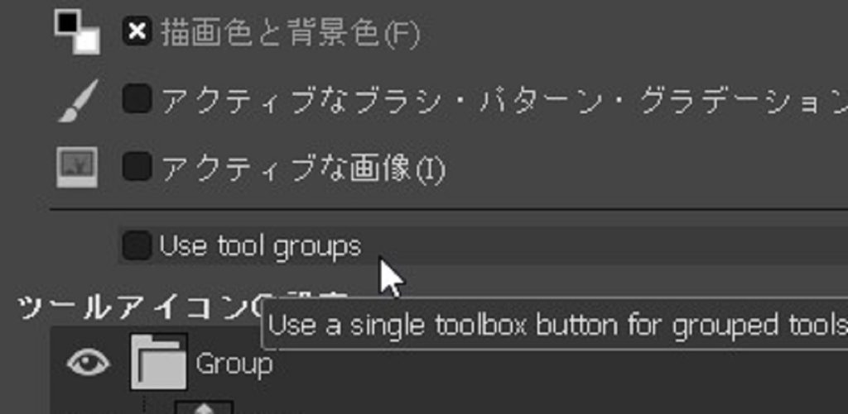Tick the アクティブな画像 checkbox

pyautogui.click(x=137, y=168)
